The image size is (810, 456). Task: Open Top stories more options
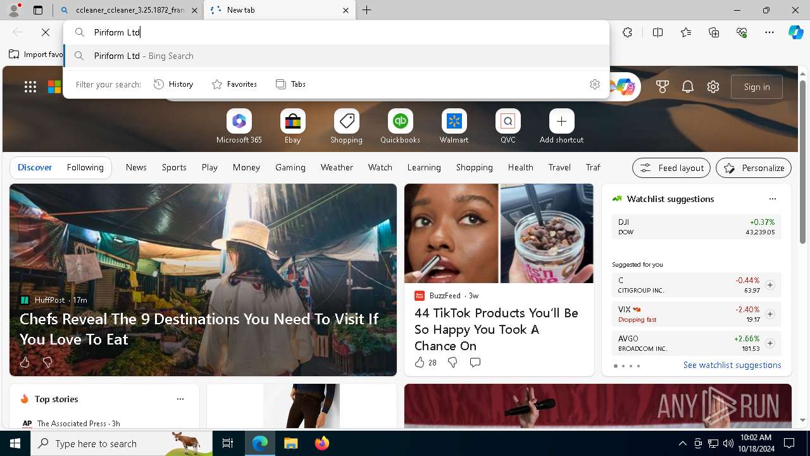pyautogui.click(x=180, y=399)
